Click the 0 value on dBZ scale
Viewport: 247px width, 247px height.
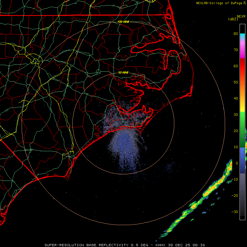pyautogui.click(x=237, y=163)
